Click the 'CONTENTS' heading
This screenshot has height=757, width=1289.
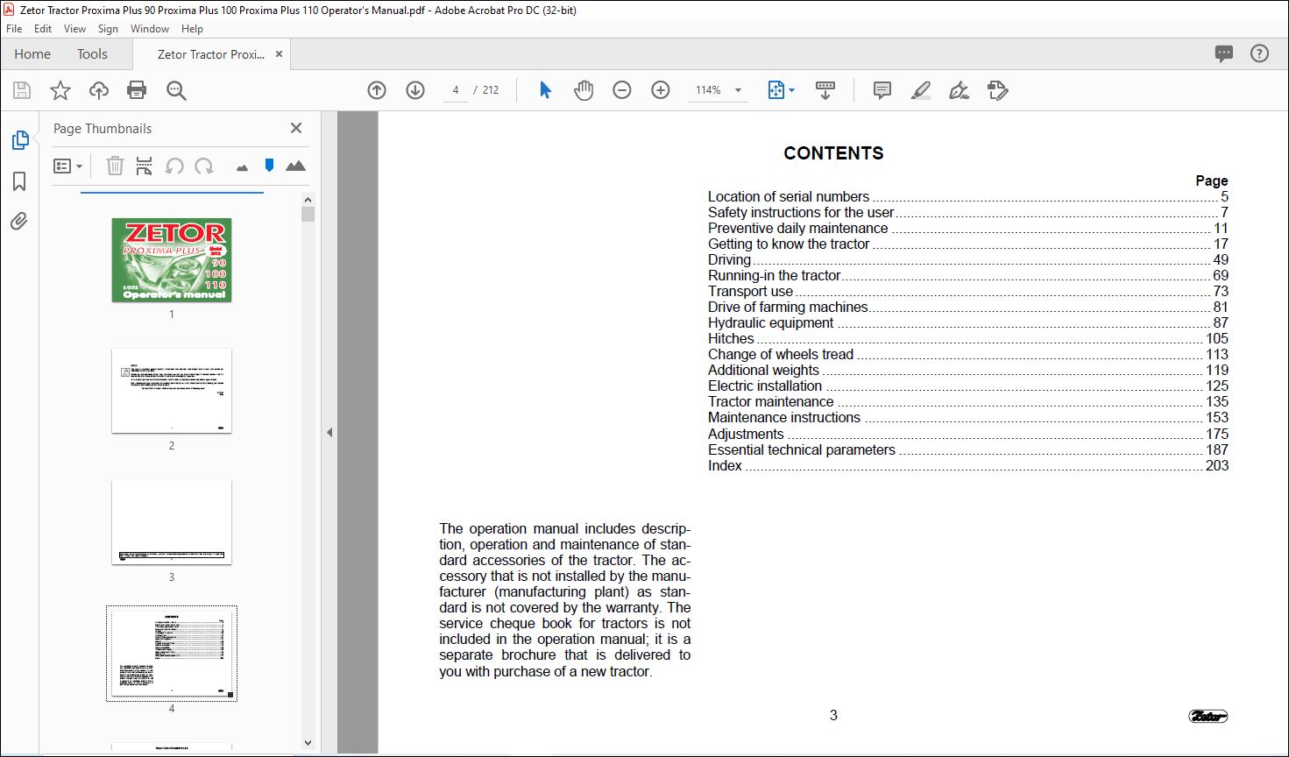pyautogui.click(x=833, y=153)
